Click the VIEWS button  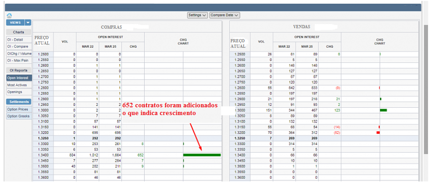[x=15, y=22]
